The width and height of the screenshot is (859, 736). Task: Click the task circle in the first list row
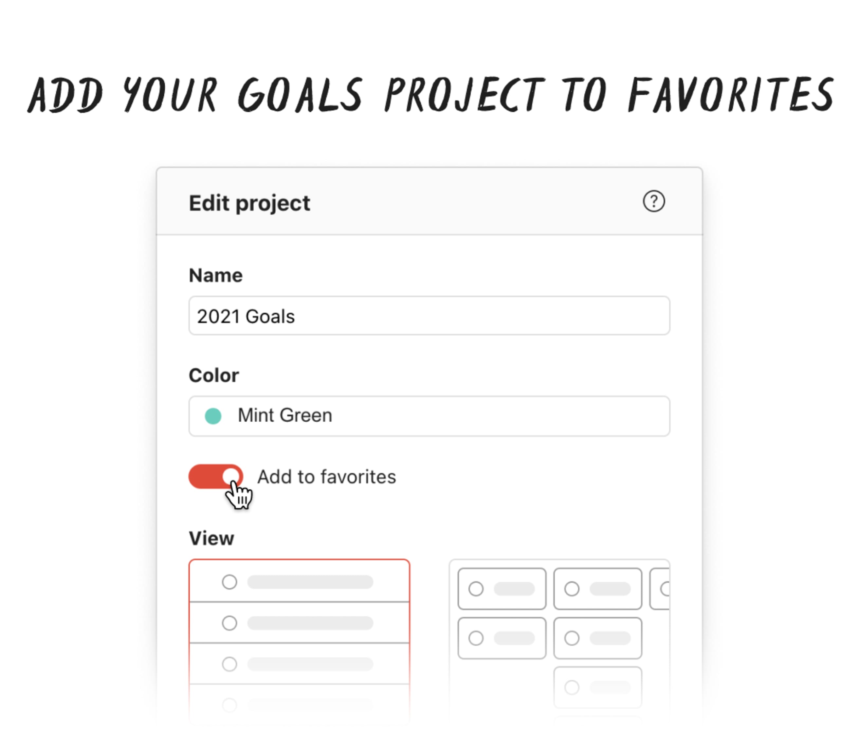229,581
